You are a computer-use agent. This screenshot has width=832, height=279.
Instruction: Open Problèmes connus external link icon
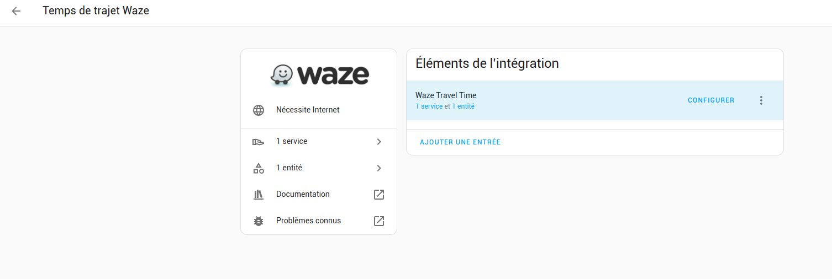point(379,221)
